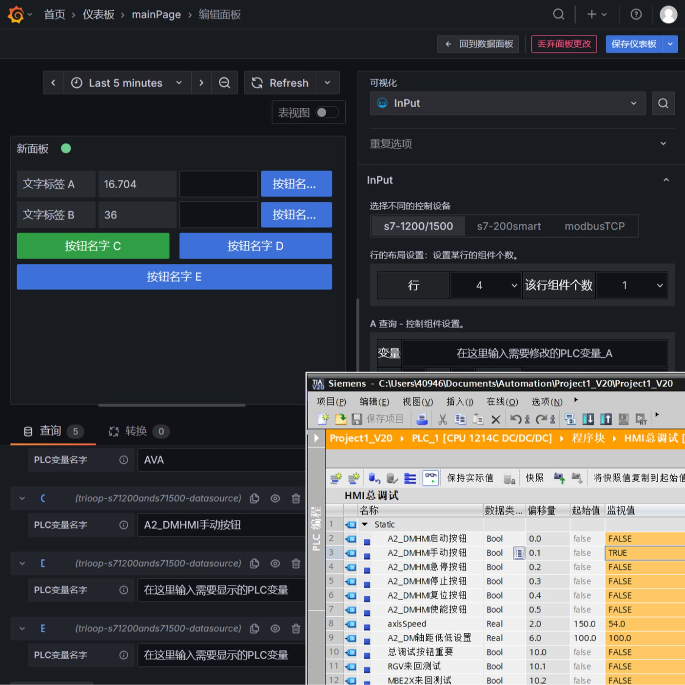Image resolution: width=685 pixels, height=685 pixels.
Task: Click expanded mode lines icon in DB toolbar
Action: (411, 478)
